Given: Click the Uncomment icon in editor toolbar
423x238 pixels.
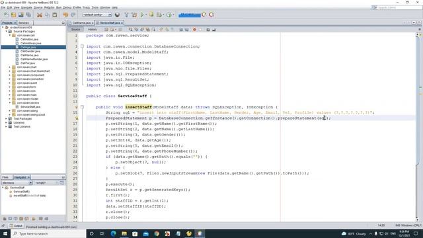Looking at the screenshot, I should click(214, 29).
